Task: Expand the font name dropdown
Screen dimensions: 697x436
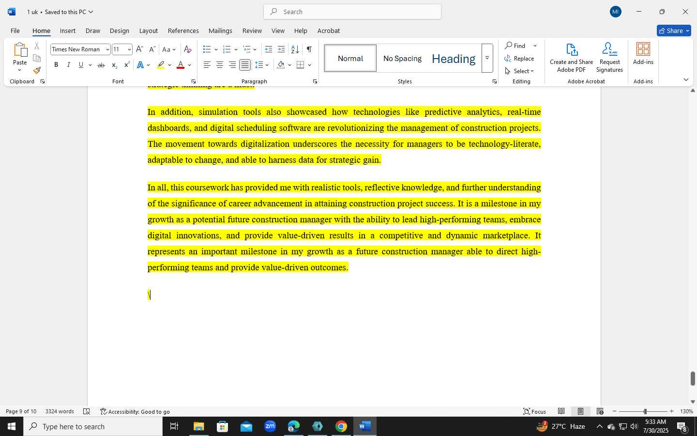Action: pos(107,49)
